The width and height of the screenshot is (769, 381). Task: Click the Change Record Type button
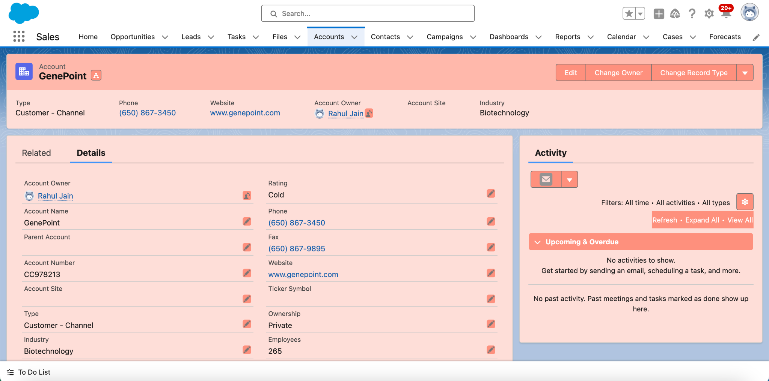[694, 73]
